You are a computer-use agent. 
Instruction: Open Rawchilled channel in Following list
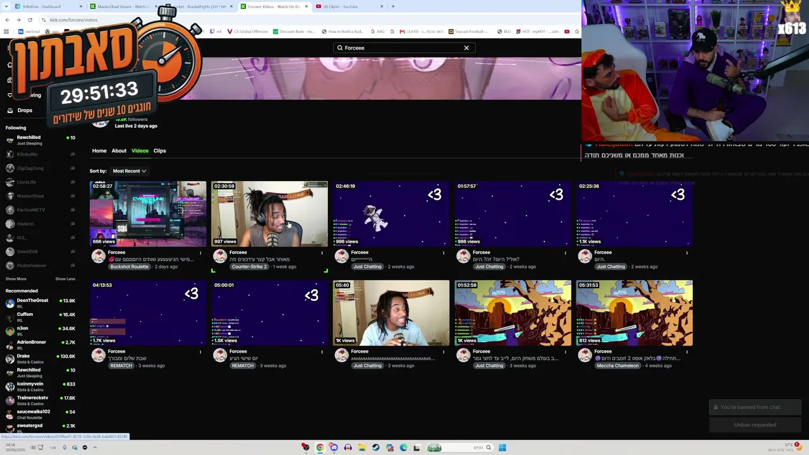40,140
